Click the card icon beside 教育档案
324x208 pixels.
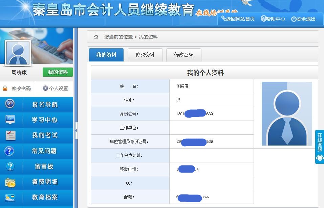[x=10, y=197]
